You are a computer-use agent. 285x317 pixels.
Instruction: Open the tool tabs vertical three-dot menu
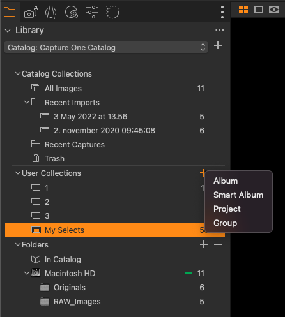(x=222, y=12)
